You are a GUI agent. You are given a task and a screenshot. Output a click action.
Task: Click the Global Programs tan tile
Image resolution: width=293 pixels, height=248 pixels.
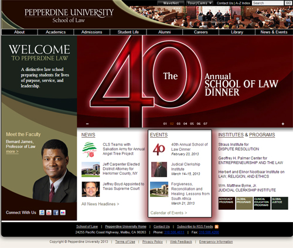(244, 203)
